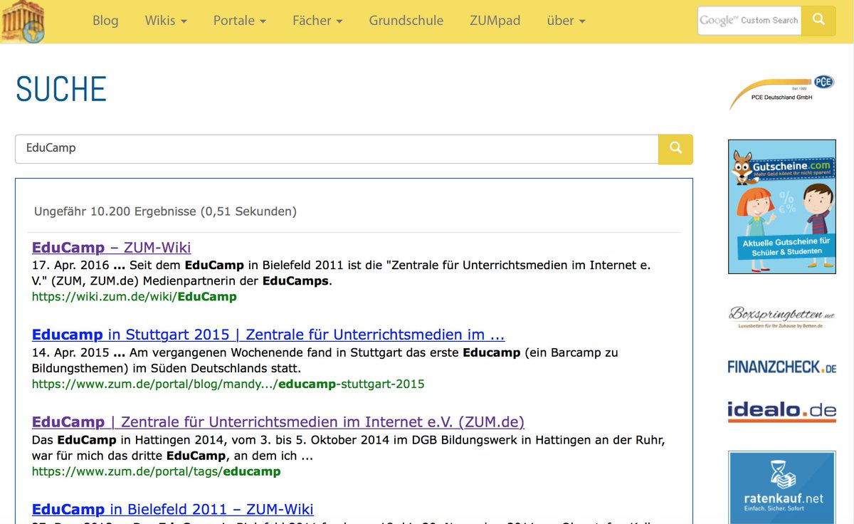This screenshot has height=524, width=854.
Task: Click the ZUM temple logo
Action: pos(23,21)
